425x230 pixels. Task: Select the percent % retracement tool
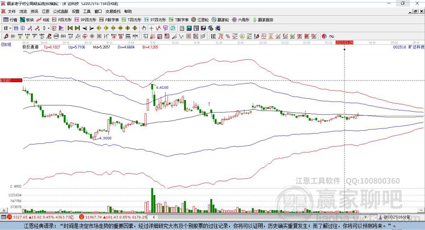click(x=228, y=37)
